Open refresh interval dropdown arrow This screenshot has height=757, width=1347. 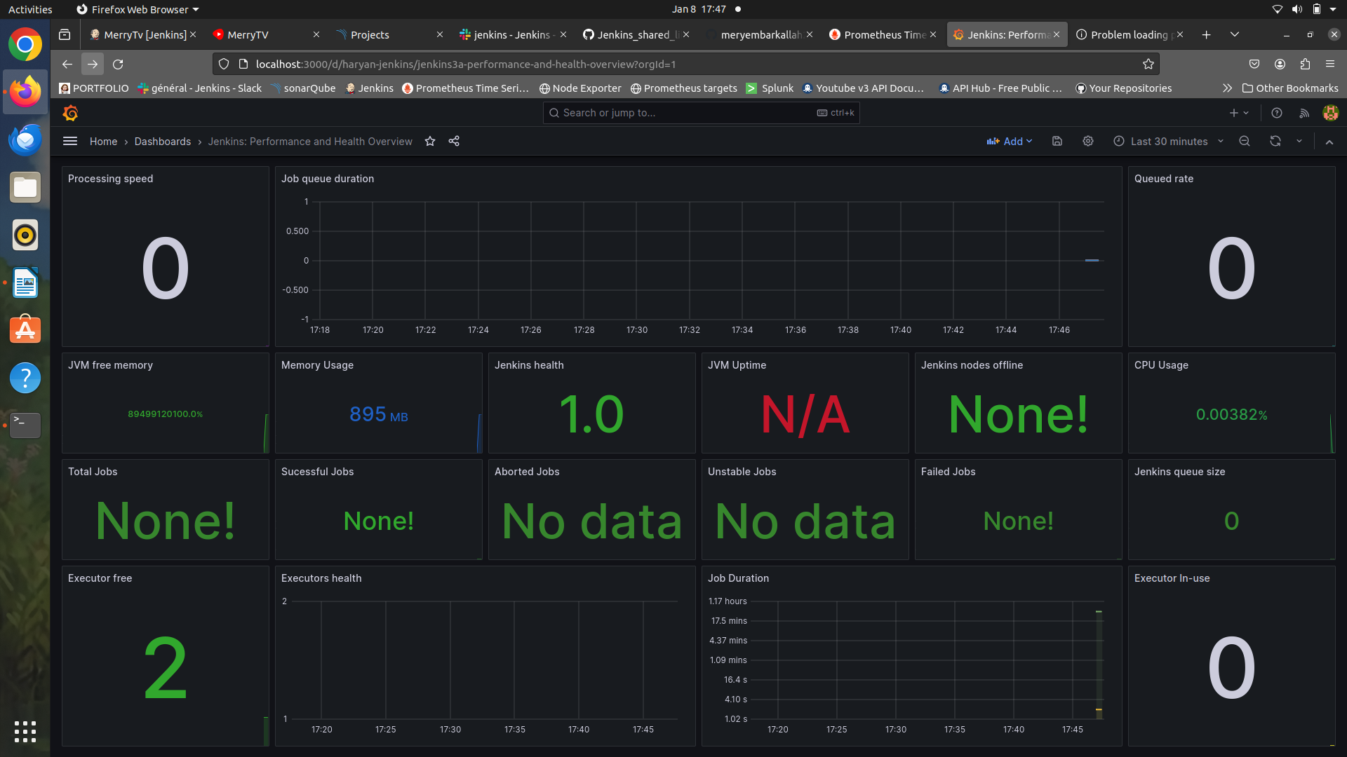[1299, 142]
